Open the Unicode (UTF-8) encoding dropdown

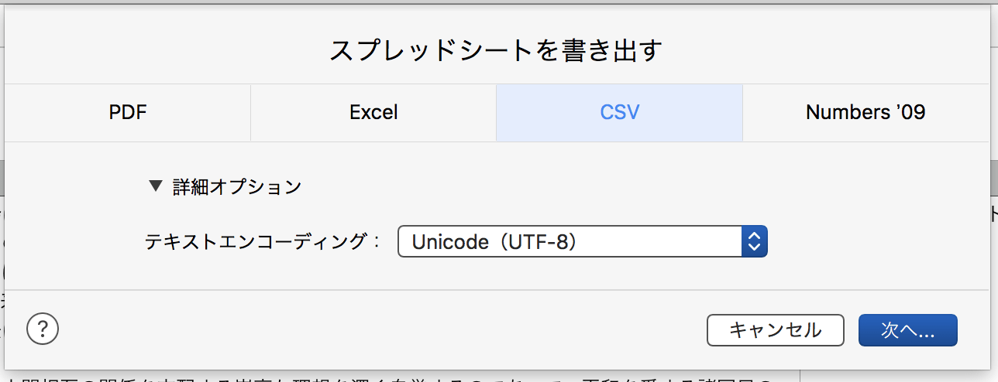pos(583,242)
